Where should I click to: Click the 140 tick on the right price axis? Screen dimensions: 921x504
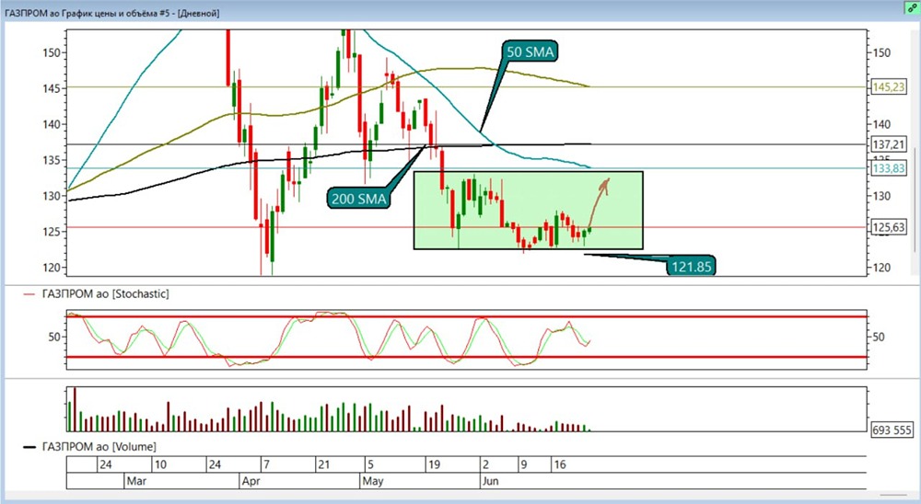coord(881,124)
